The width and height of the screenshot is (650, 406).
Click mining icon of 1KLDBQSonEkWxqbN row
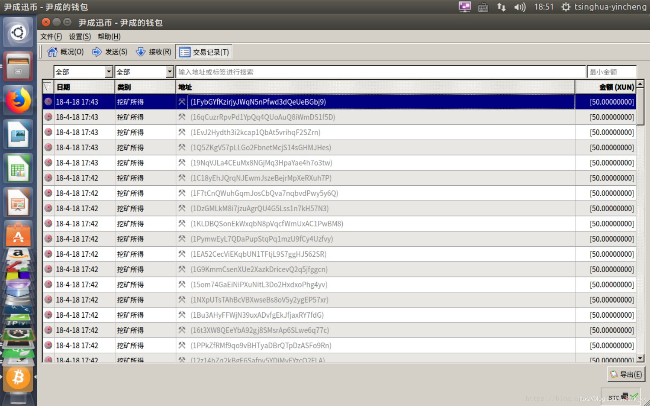point(182,224)
